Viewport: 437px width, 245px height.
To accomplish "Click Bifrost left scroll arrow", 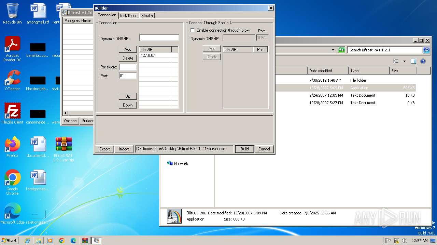I will [x=66, y=113].
